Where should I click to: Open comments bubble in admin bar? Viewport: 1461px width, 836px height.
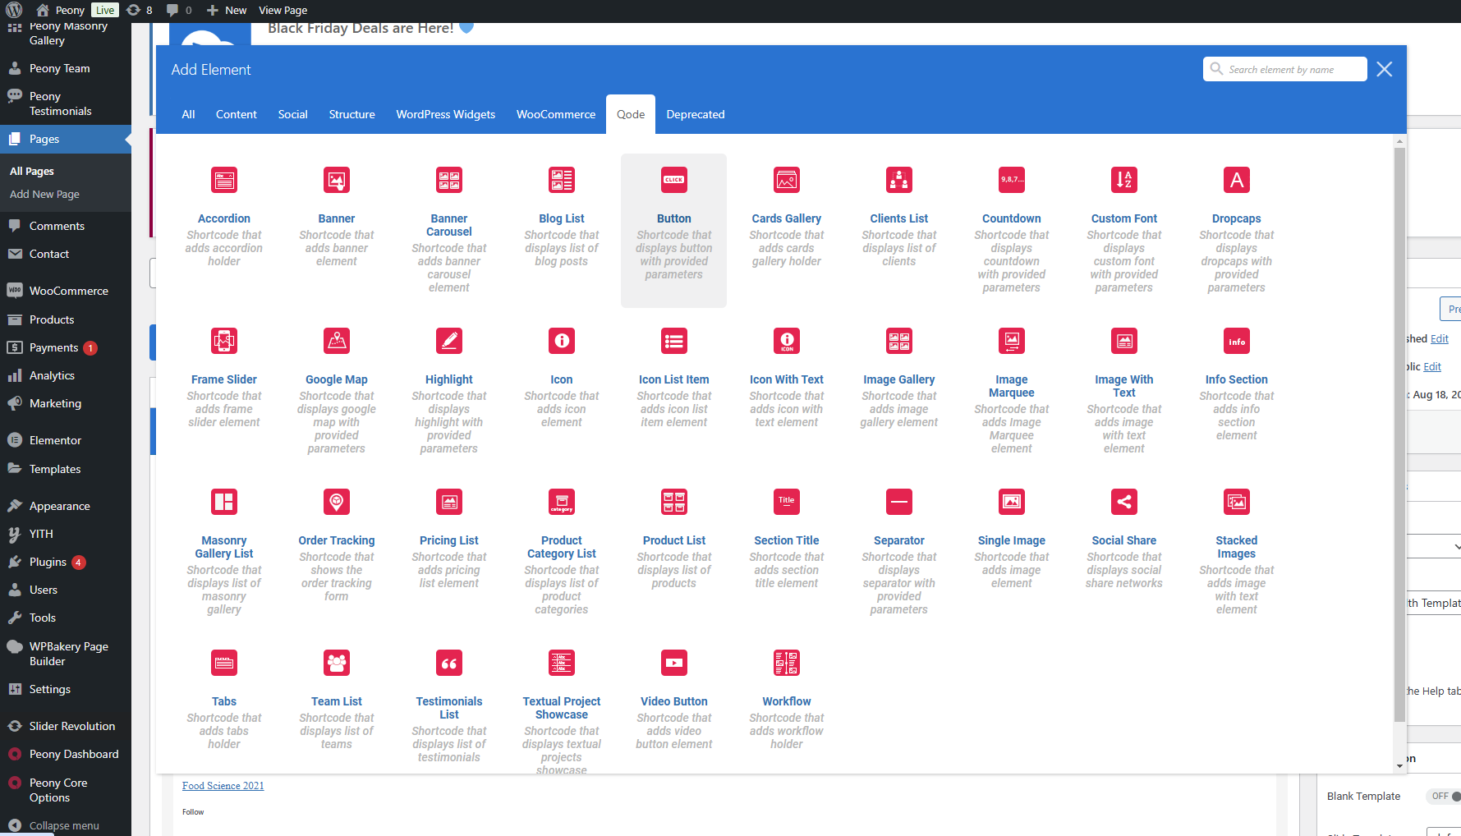point(178,10)
